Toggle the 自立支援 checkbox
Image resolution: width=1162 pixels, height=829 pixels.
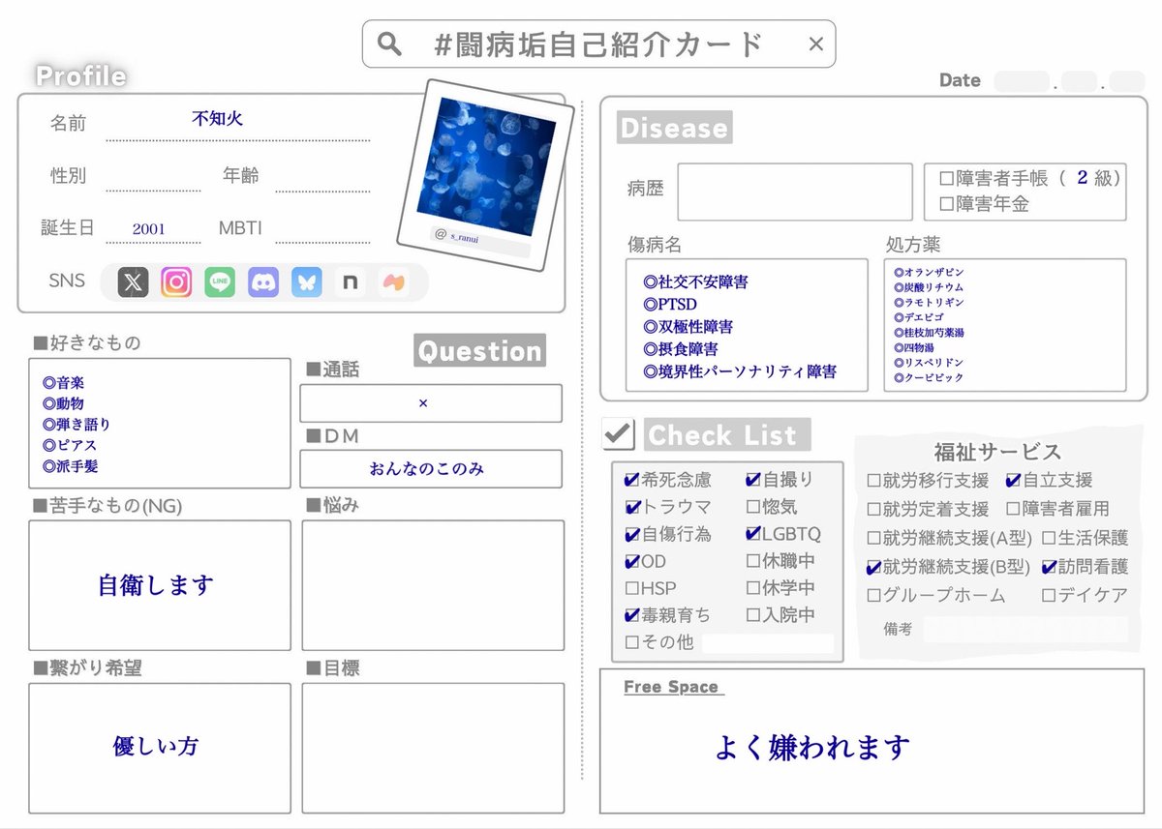[x=1013, y=480]
